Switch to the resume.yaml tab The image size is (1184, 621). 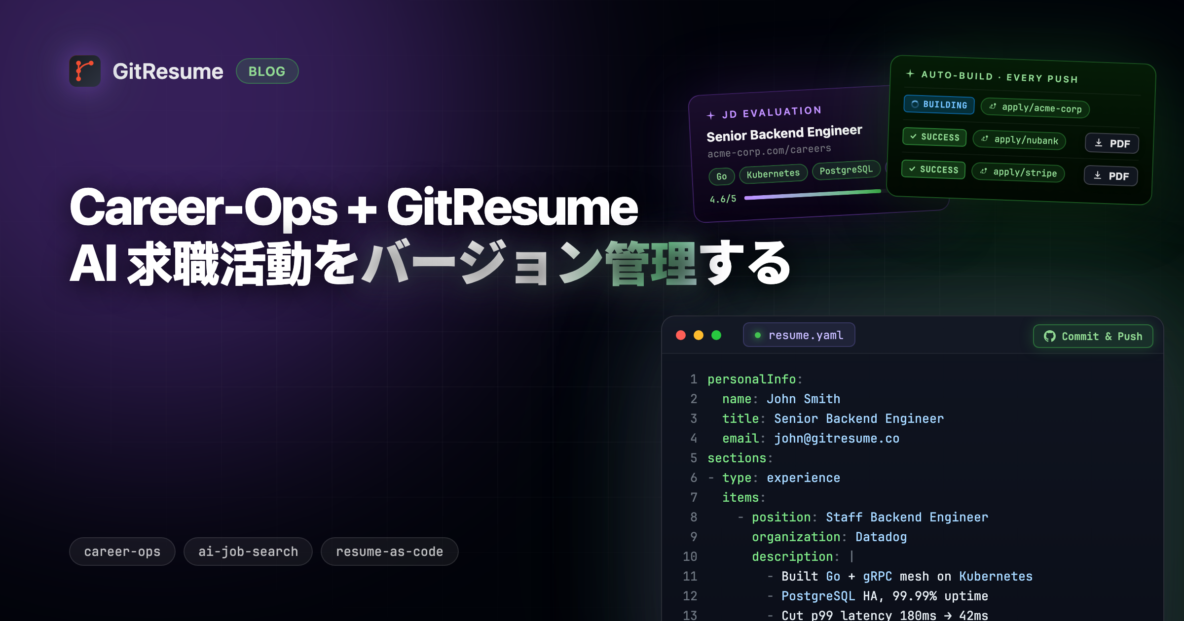pyautogui.click(x=799, y=335)
